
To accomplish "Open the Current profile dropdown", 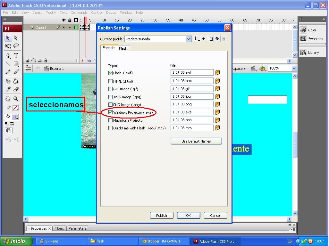I will point(189,39).
